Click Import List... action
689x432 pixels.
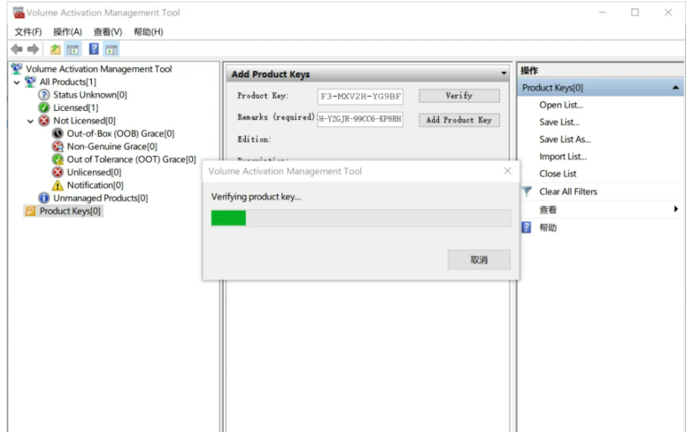[563, 157]
